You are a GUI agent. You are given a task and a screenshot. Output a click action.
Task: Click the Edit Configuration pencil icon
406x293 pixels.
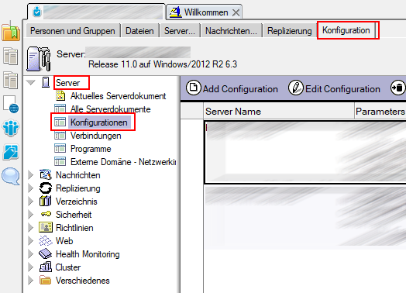pyautogui.click(x=296, y=88)
